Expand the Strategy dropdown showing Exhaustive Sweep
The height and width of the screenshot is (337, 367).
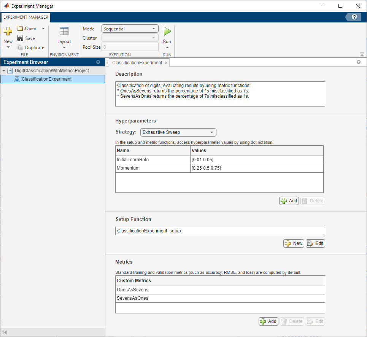[178, 132]
